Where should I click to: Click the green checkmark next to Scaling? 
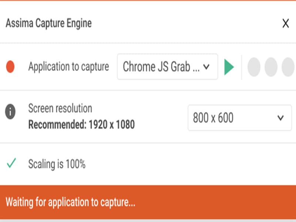click(x=11, y=164)
